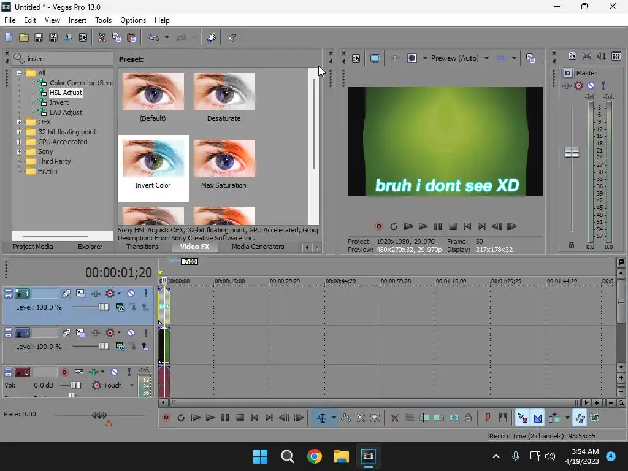Insert a marker with flag icon
628x471 pixels.
(488, 418)
